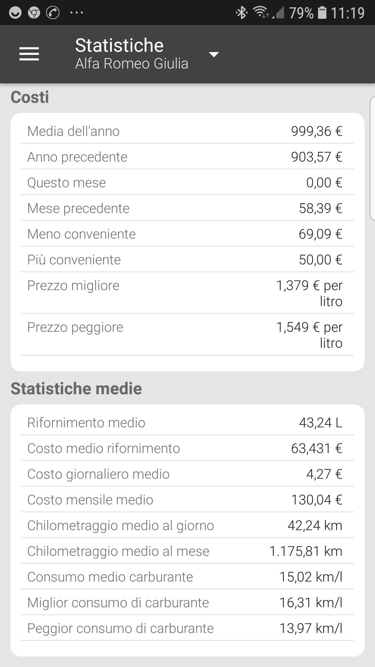The height and width of the screenshot is (667, 375).
Task: Tap the Bluetooth status icon
Action: click(242, 13)
